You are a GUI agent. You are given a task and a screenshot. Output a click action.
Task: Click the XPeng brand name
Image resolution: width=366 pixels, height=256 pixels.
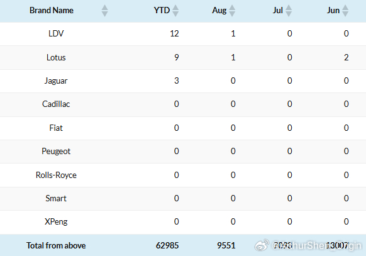coord(56,221)
